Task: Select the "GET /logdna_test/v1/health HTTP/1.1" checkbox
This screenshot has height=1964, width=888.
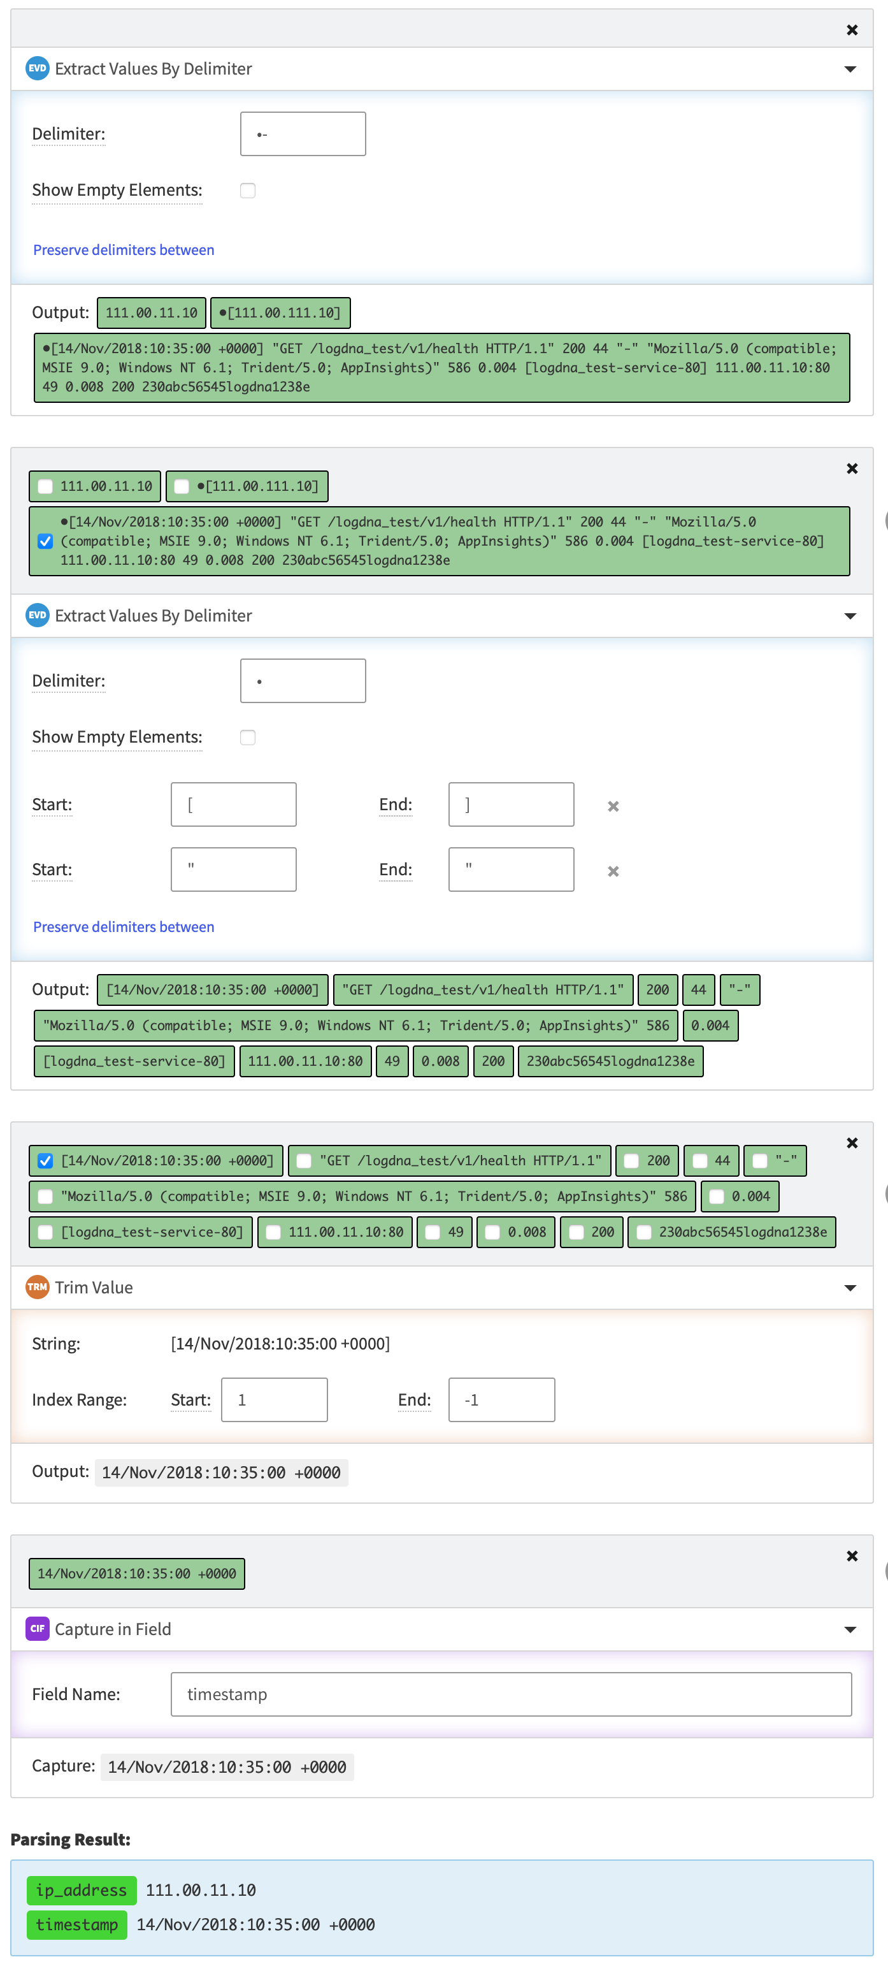Action: click(x=304, y=1161)
